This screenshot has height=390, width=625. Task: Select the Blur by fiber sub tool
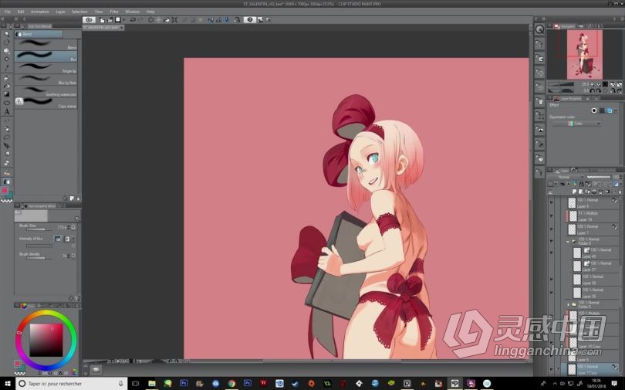pyautogui.click(x=46, y=80)
